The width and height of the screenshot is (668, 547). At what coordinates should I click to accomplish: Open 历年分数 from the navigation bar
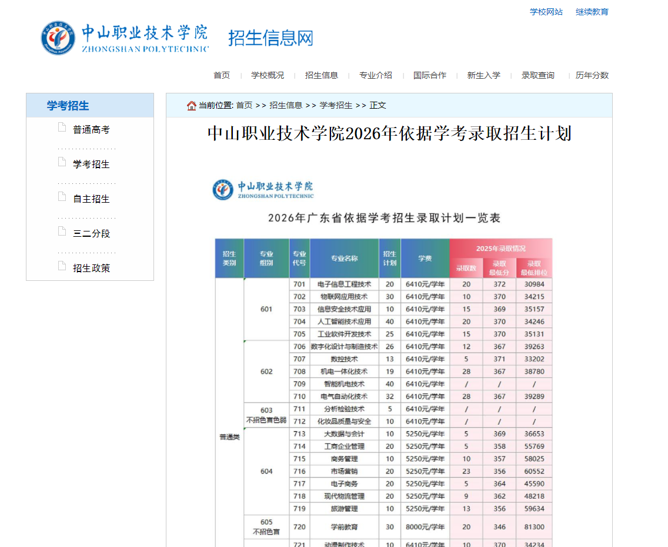[x=592, y=75]
